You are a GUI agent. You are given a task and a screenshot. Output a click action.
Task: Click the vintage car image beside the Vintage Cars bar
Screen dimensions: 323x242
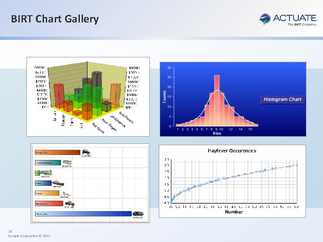[x=86, y=152]
